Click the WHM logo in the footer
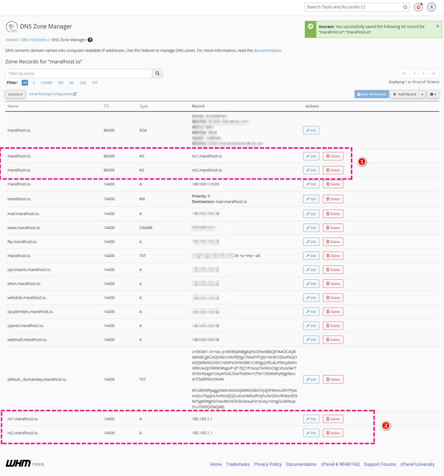444x476 pixels. [x=18, y=463]
